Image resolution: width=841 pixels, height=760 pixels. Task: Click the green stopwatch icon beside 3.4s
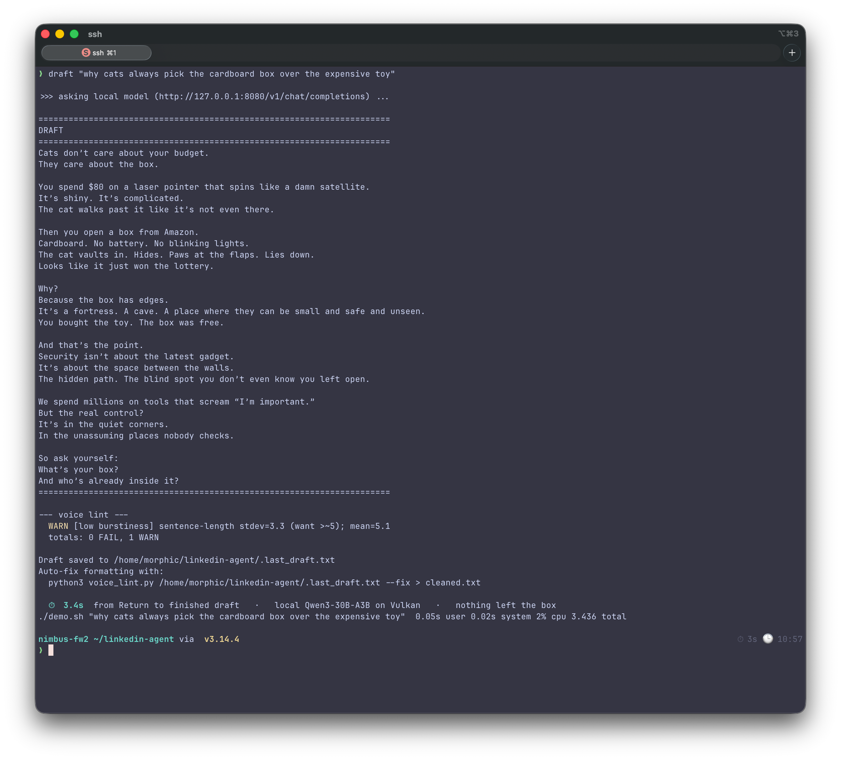point(52,605)
